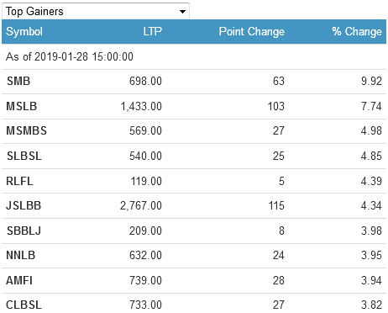Open the SMB stock symbol

(x=18, y=82)
